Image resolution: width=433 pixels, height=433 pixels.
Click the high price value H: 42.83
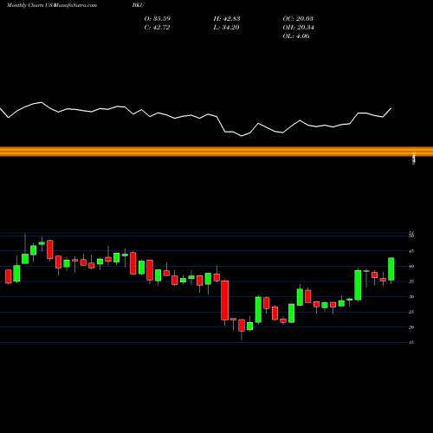coord(227,19)
